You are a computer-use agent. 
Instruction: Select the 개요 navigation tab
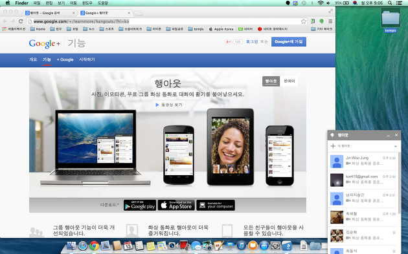point(33,59)
